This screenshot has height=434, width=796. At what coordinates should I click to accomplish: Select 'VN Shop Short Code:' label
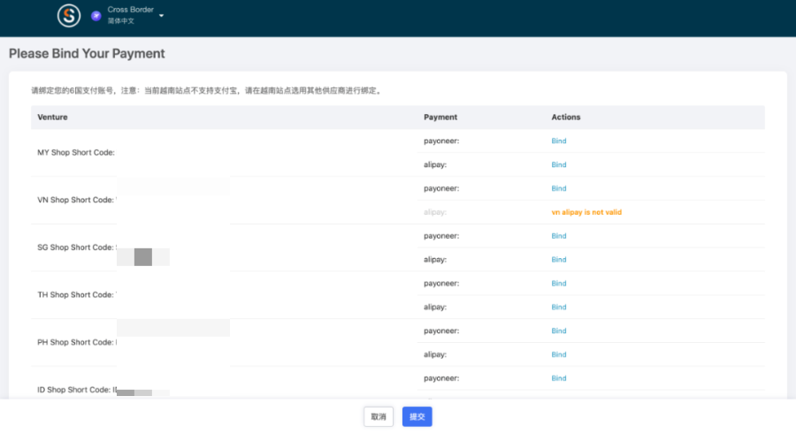click(76, 200)
